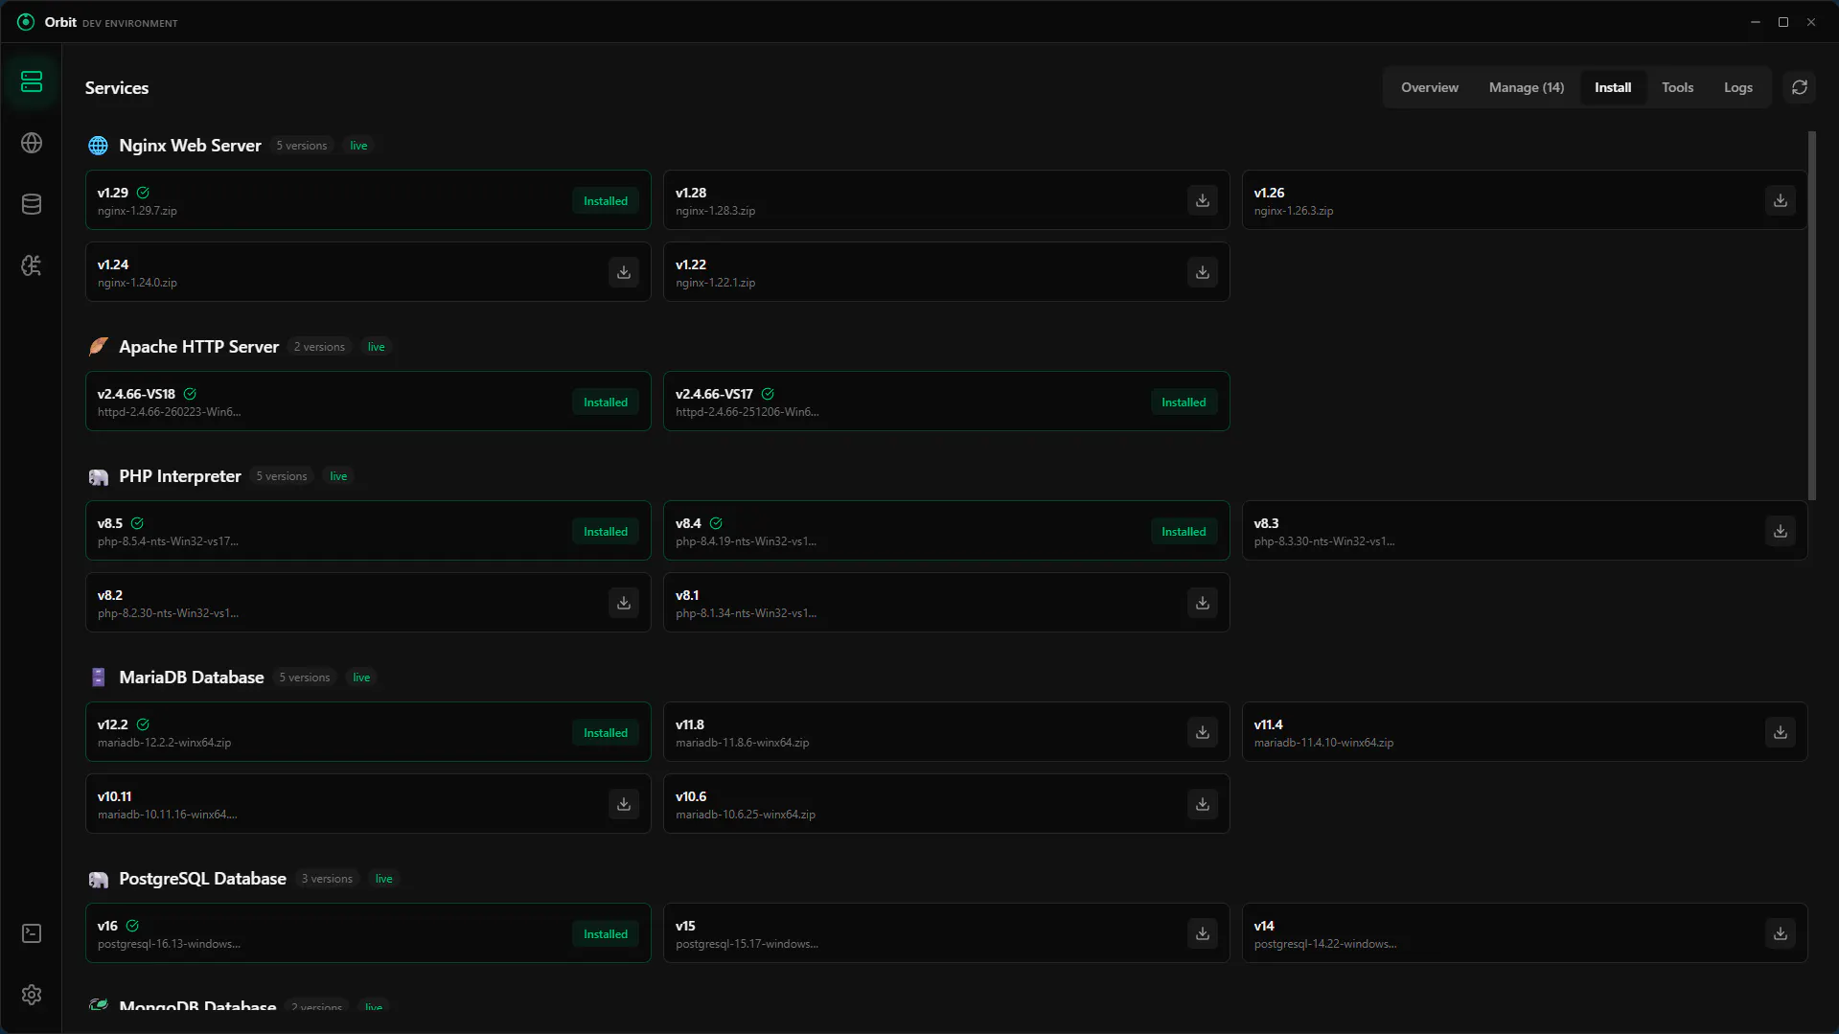Click the "Nginx Web Server" heading

pos(190,146)
